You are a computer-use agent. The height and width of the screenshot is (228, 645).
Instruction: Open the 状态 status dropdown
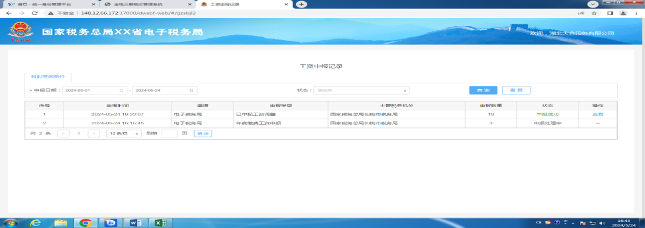[x=361, y=90]
